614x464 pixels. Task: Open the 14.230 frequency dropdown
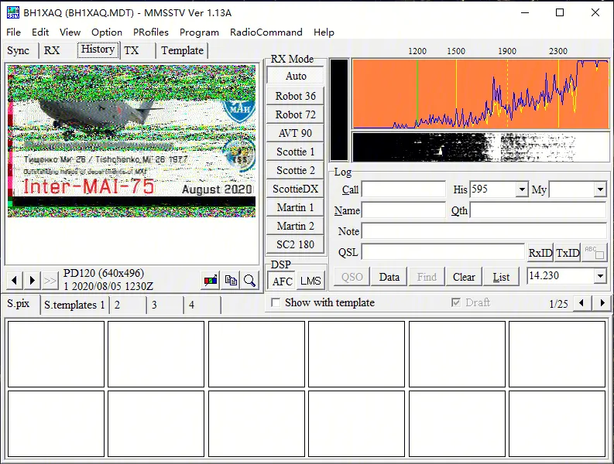point(600,276)
